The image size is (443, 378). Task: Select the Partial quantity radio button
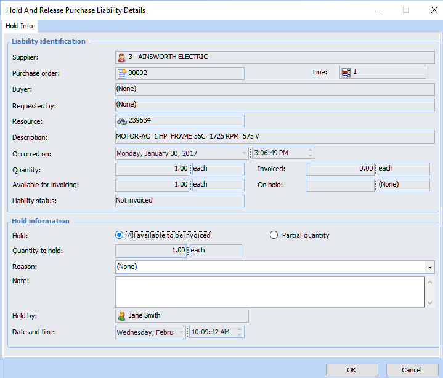[x=274, y=235]
